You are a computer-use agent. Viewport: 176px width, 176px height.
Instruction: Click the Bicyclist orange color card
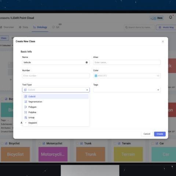pos(15,154)
